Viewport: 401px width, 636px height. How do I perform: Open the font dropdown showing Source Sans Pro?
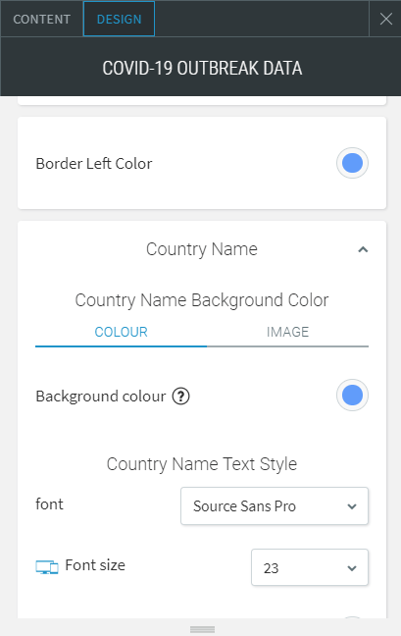point(275,505)
